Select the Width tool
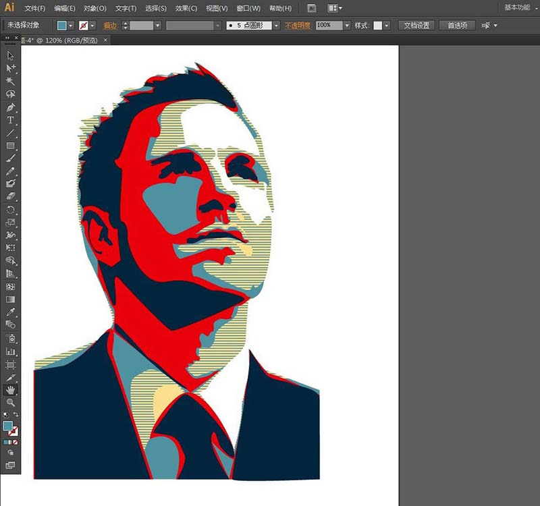The width and height of the screenshot is (540, 506). 10,235
